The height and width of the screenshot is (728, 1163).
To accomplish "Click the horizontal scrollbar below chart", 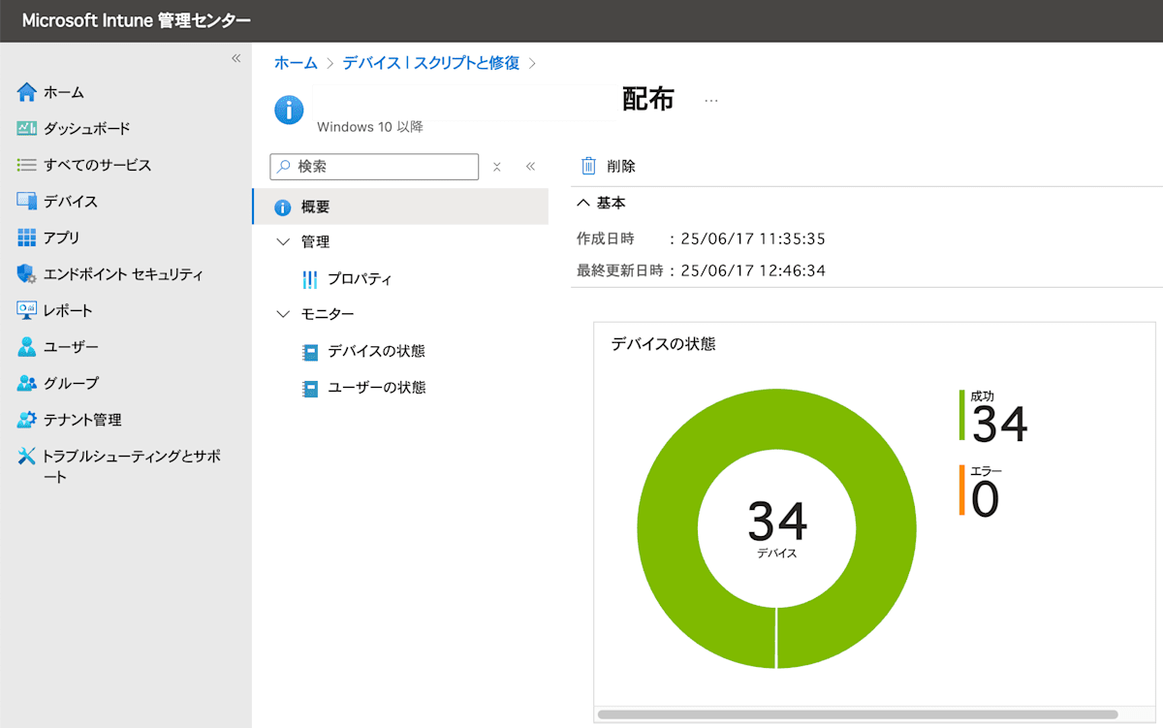I will point(858,714).
